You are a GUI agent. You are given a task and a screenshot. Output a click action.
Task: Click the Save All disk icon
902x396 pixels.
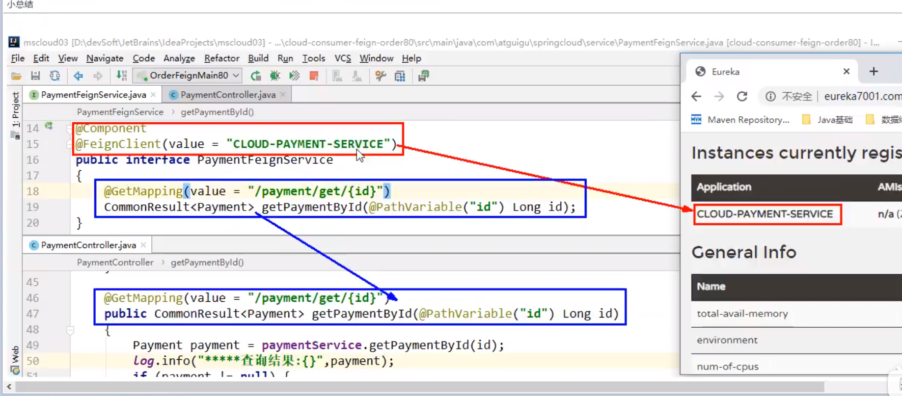click(35, 76)
